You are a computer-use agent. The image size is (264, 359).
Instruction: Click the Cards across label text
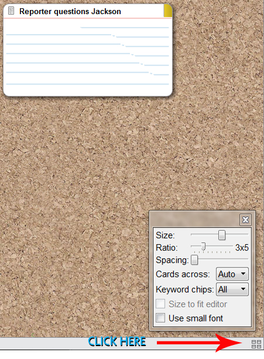(x=183, y=274)
